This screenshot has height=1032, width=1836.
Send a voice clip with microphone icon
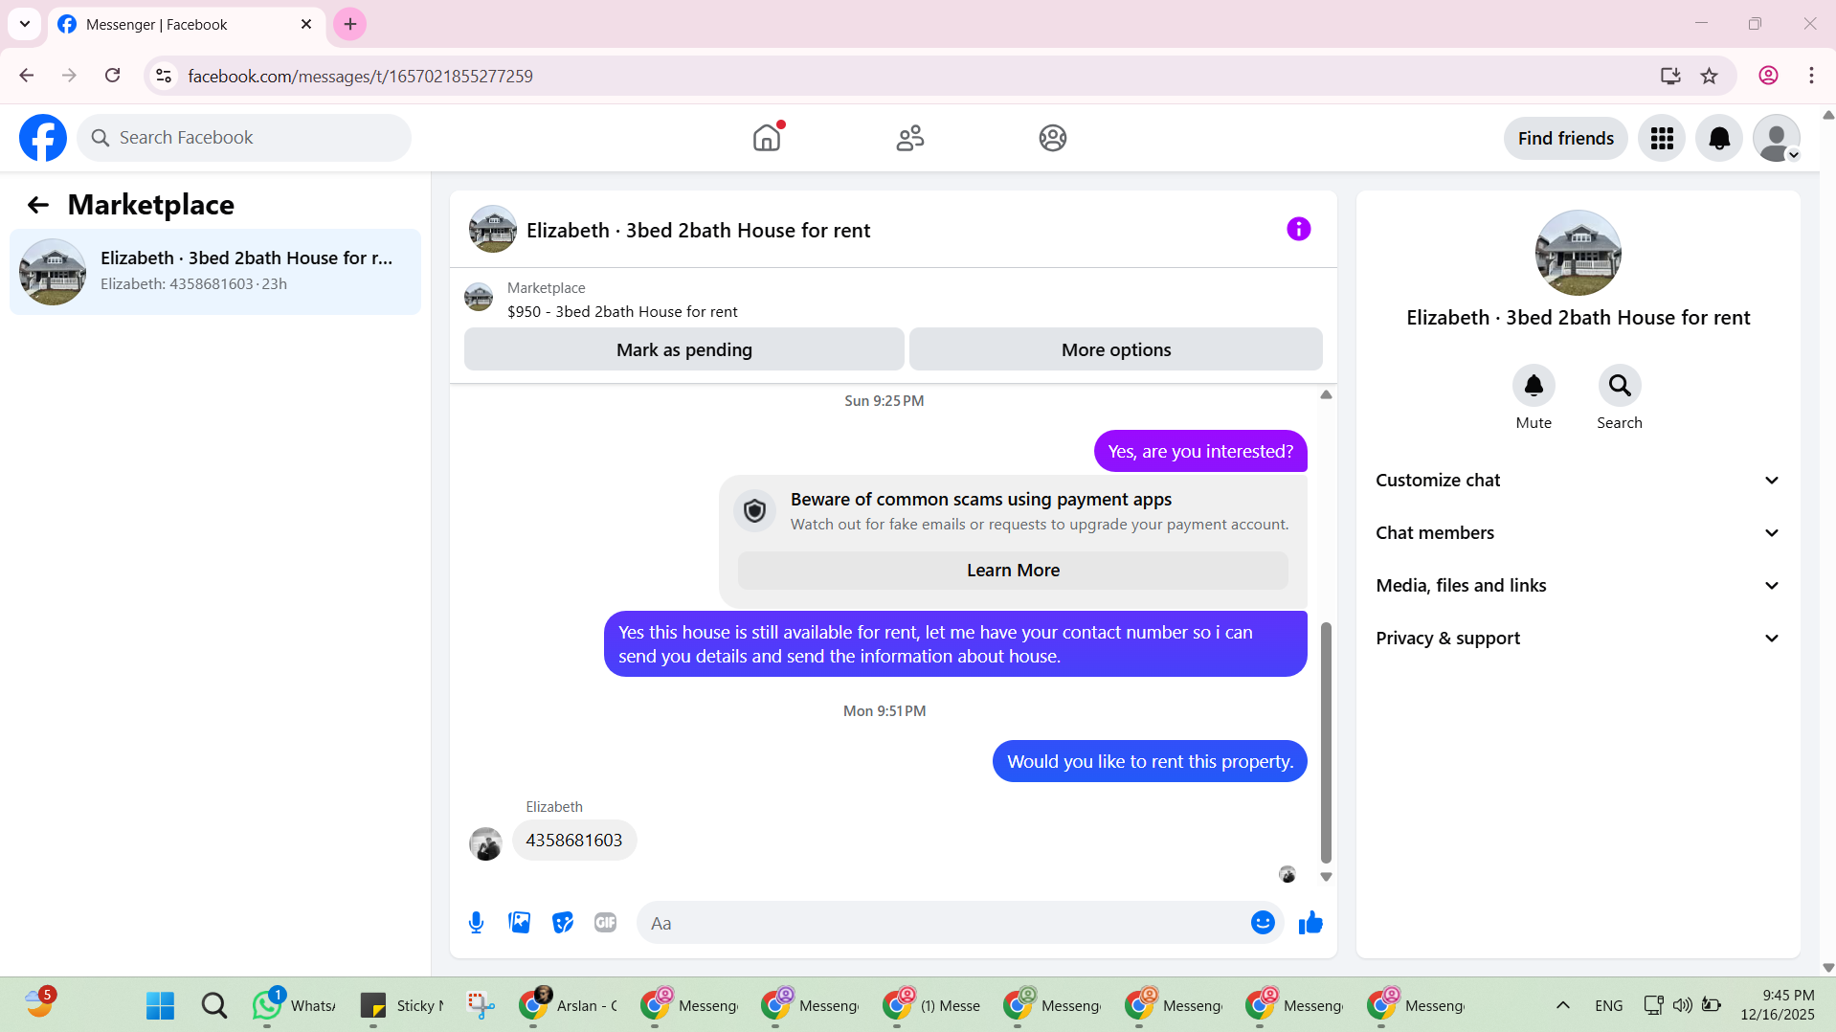[477, 923]
